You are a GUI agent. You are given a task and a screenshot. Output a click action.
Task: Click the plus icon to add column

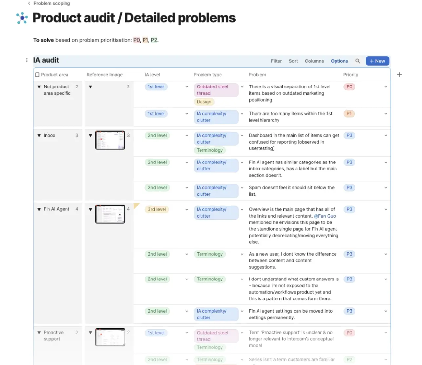point(399,75)
